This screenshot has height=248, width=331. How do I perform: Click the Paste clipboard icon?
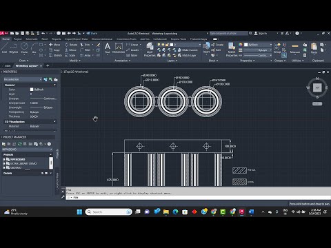(314, 48)
